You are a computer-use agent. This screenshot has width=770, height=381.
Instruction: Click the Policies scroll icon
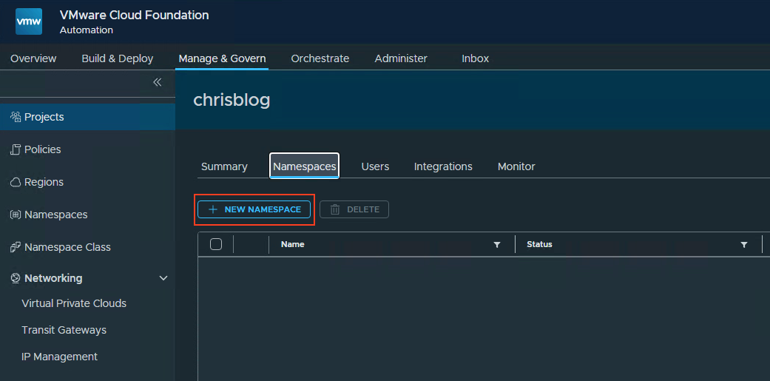coord(16,149)
